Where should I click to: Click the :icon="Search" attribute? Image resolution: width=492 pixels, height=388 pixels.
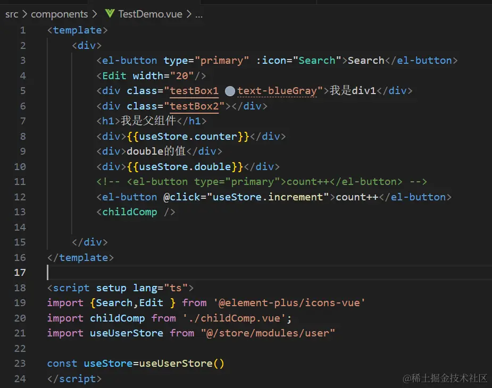[298, 60]
